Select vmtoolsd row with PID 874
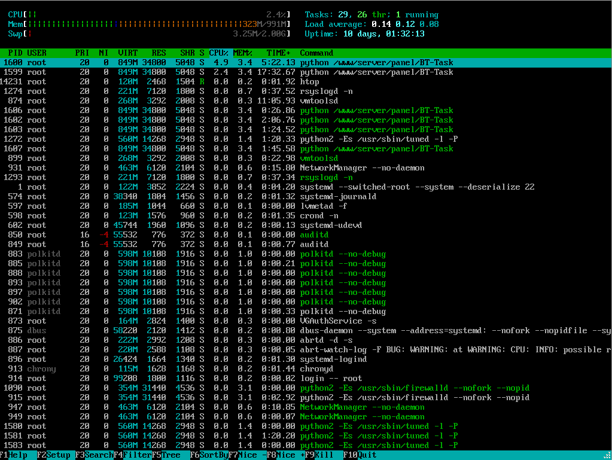 pyautogui.click(x=306, y=100)
